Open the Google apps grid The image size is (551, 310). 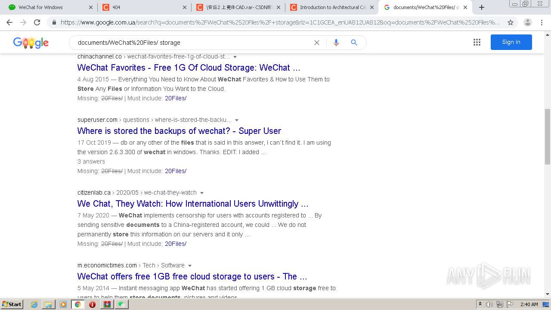(x=477, y=42)
